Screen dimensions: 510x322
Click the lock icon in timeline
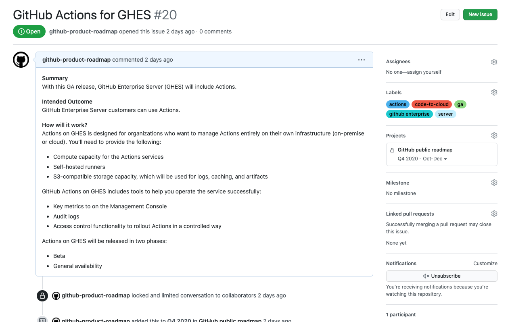[42, 296]
